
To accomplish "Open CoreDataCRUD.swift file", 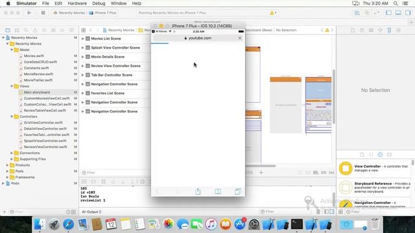I will pos(40,62).
